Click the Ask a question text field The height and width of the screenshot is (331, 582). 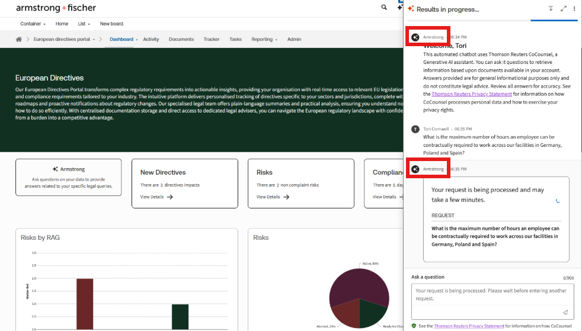(x=492, y=295)
